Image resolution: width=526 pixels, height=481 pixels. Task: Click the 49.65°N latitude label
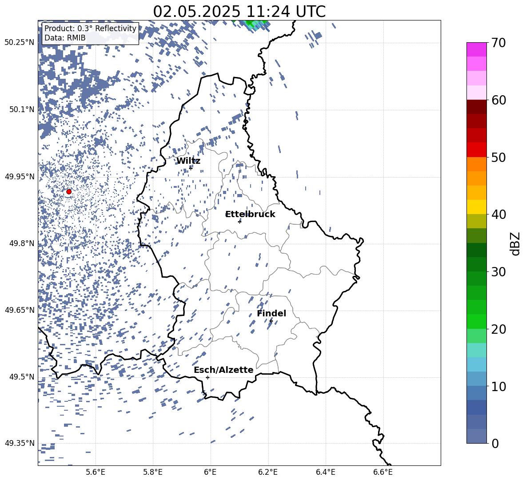(20, 310)
